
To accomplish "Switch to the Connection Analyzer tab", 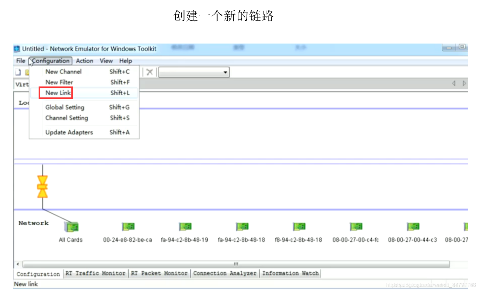I will pos(225,274).
